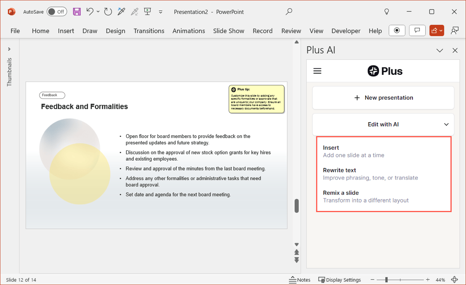
Task: Collapse the Edit with AI dropdown
Action: (x=447, y=124)
